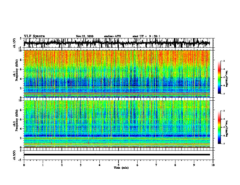Click the "5" tick of ch.1(V) axis
The height and width of the screenshot is (185, 240).
[x=21, y=38]
